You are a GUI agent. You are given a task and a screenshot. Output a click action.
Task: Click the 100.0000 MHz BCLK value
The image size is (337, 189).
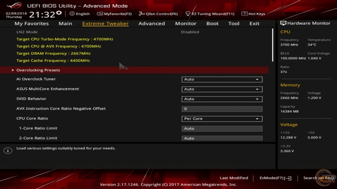tap(293, 58)
